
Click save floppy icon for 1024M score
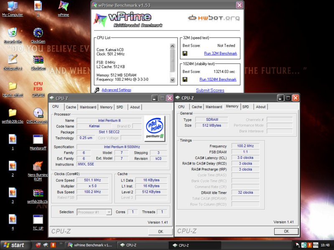(185, 80)
